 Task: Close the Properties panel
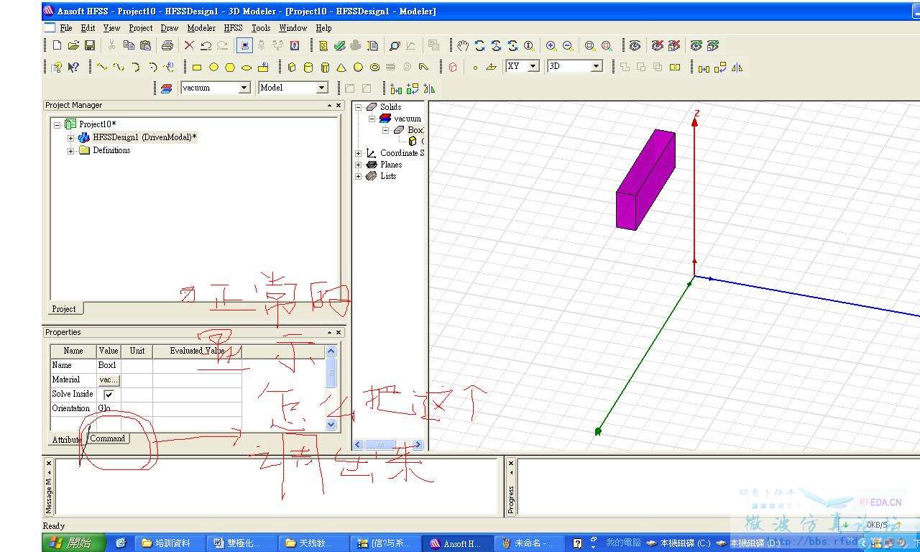pyautogui.click(x=339, y=332)
